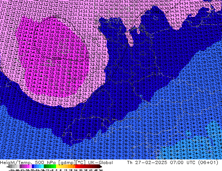Click the Th 27-02-2025 date label
This screenshot has height=171, width=222.
[147, 163]
